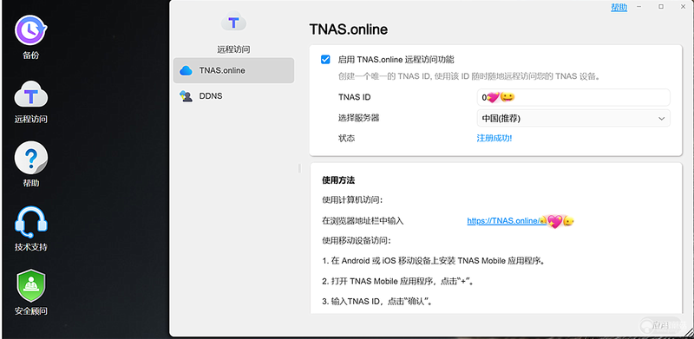This screenshot has height=339, width=694.
Task: Open the Backup (备份) desktop icon
Action: click(x=30, y=30)
